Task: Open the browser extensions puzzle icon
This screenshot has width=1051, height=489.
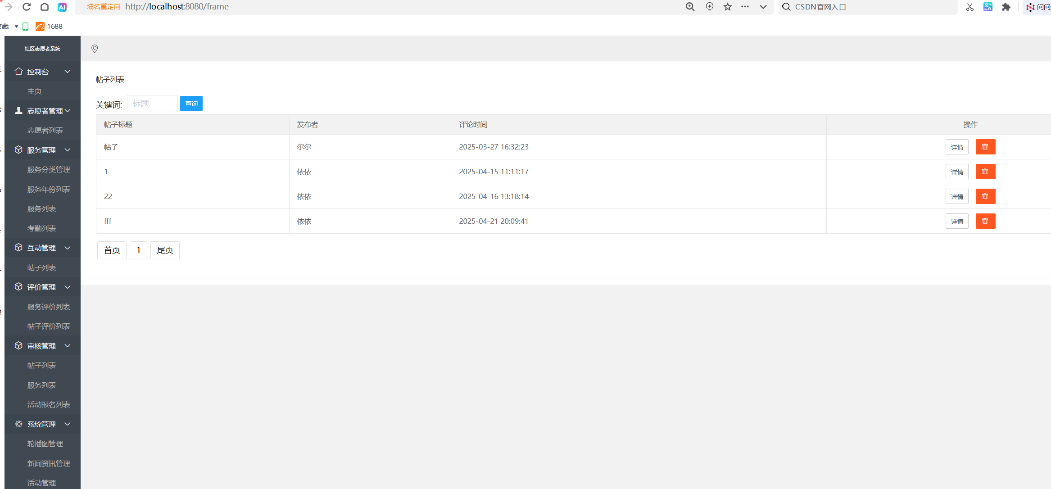Action: [1006, 7]
